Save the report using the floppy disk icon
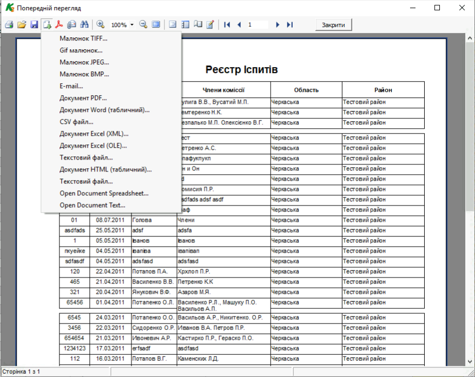Screen dimensions: 475x377 pyautogui.click(x=34, y=24)
